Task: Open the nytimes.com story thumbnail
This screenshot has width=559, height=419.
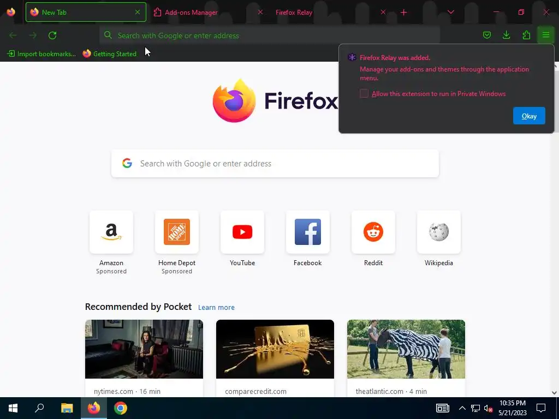Action: point(144,349)
